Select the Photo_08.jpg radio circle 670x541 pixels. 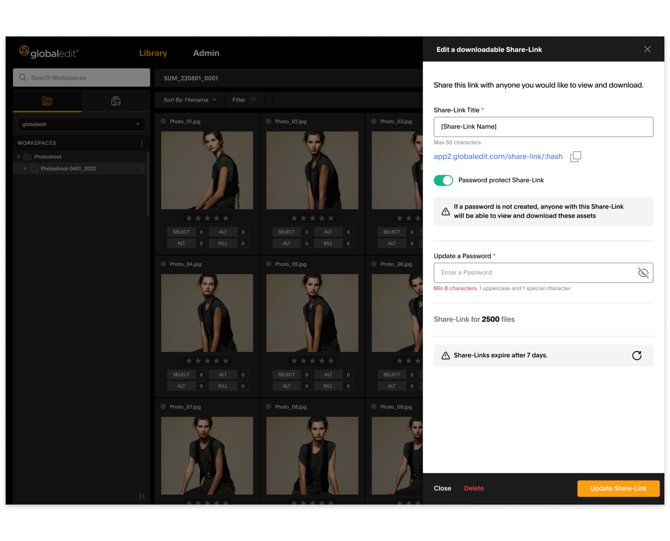pyautogui.click(x=268, y=406)
